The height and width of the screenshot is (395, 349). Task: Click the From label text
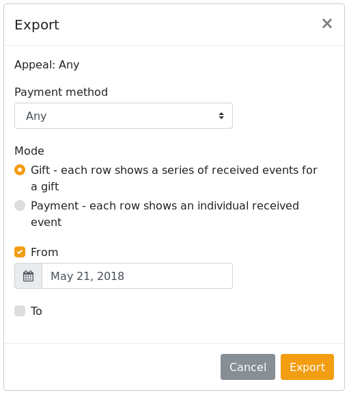click(x=44, y=252)
